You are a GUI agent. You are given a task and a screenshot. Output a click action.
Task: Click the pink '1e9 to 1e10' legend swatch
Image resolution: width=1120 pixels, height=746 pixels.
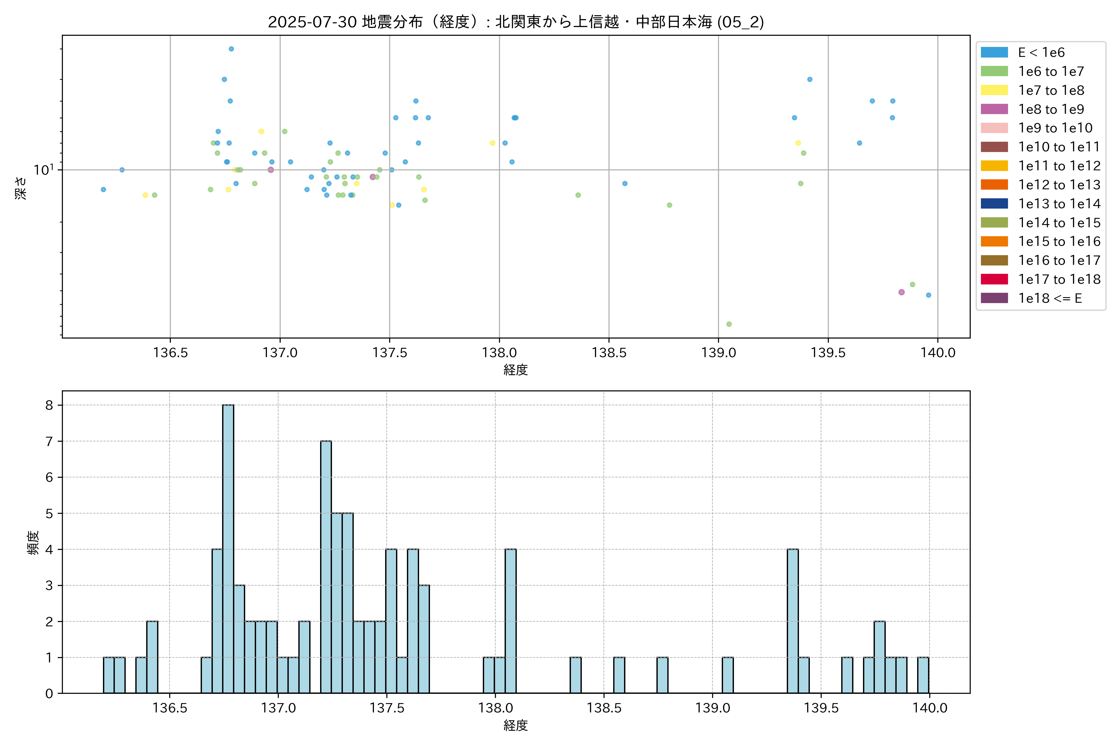[994, 128]
